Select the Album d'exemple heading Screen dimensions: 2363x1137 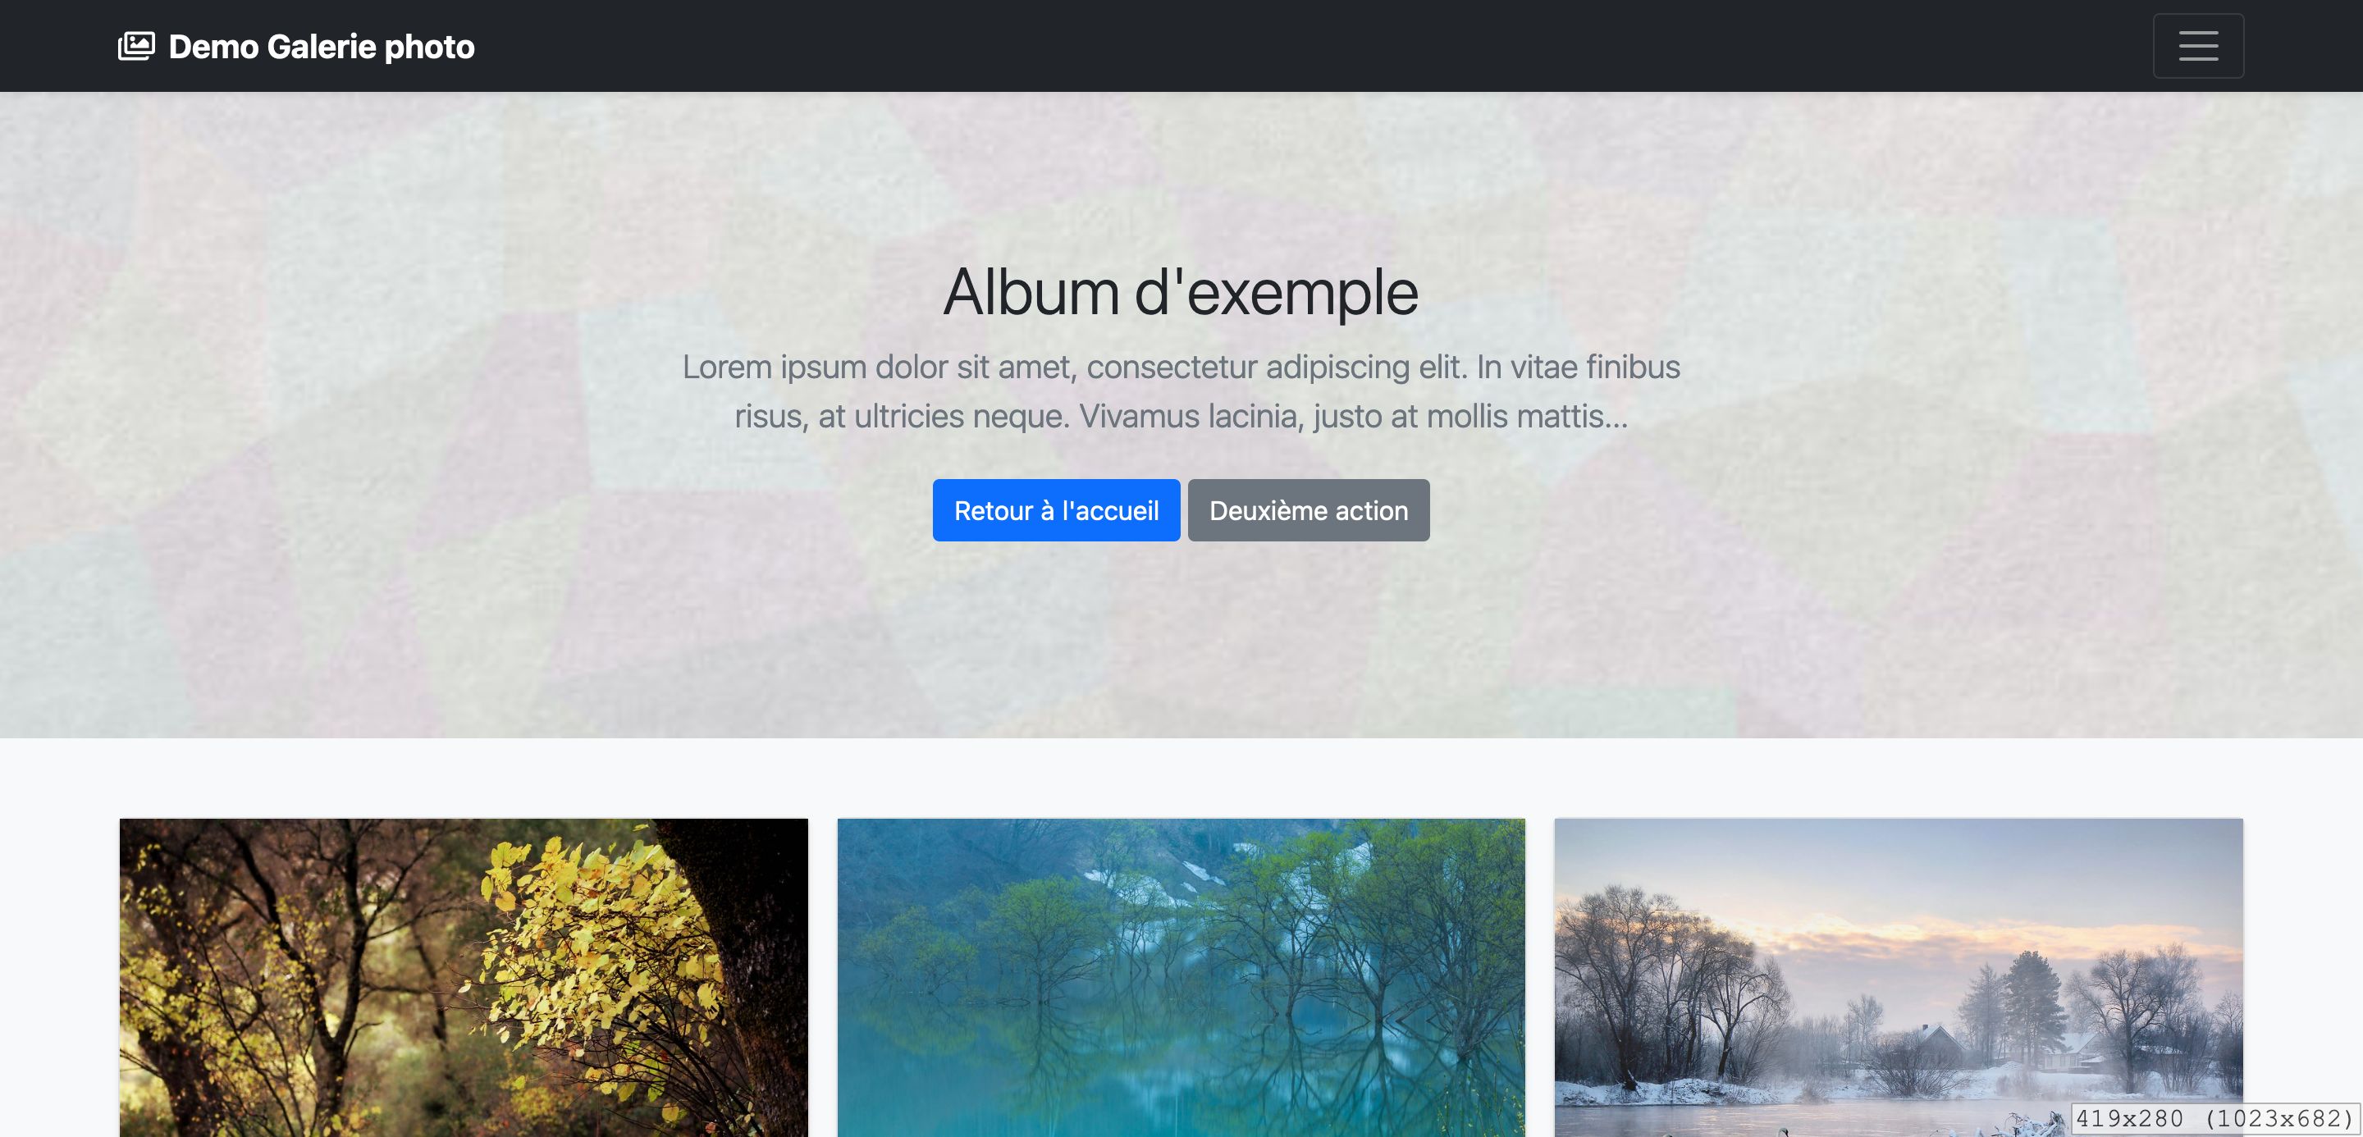(1181, 293)
